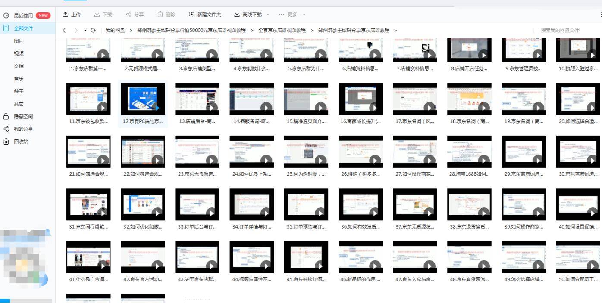Expand the trailing breadcrumb arrow after 京东店群教程
This screenshot has width=602, height=303.
point(395,30)
